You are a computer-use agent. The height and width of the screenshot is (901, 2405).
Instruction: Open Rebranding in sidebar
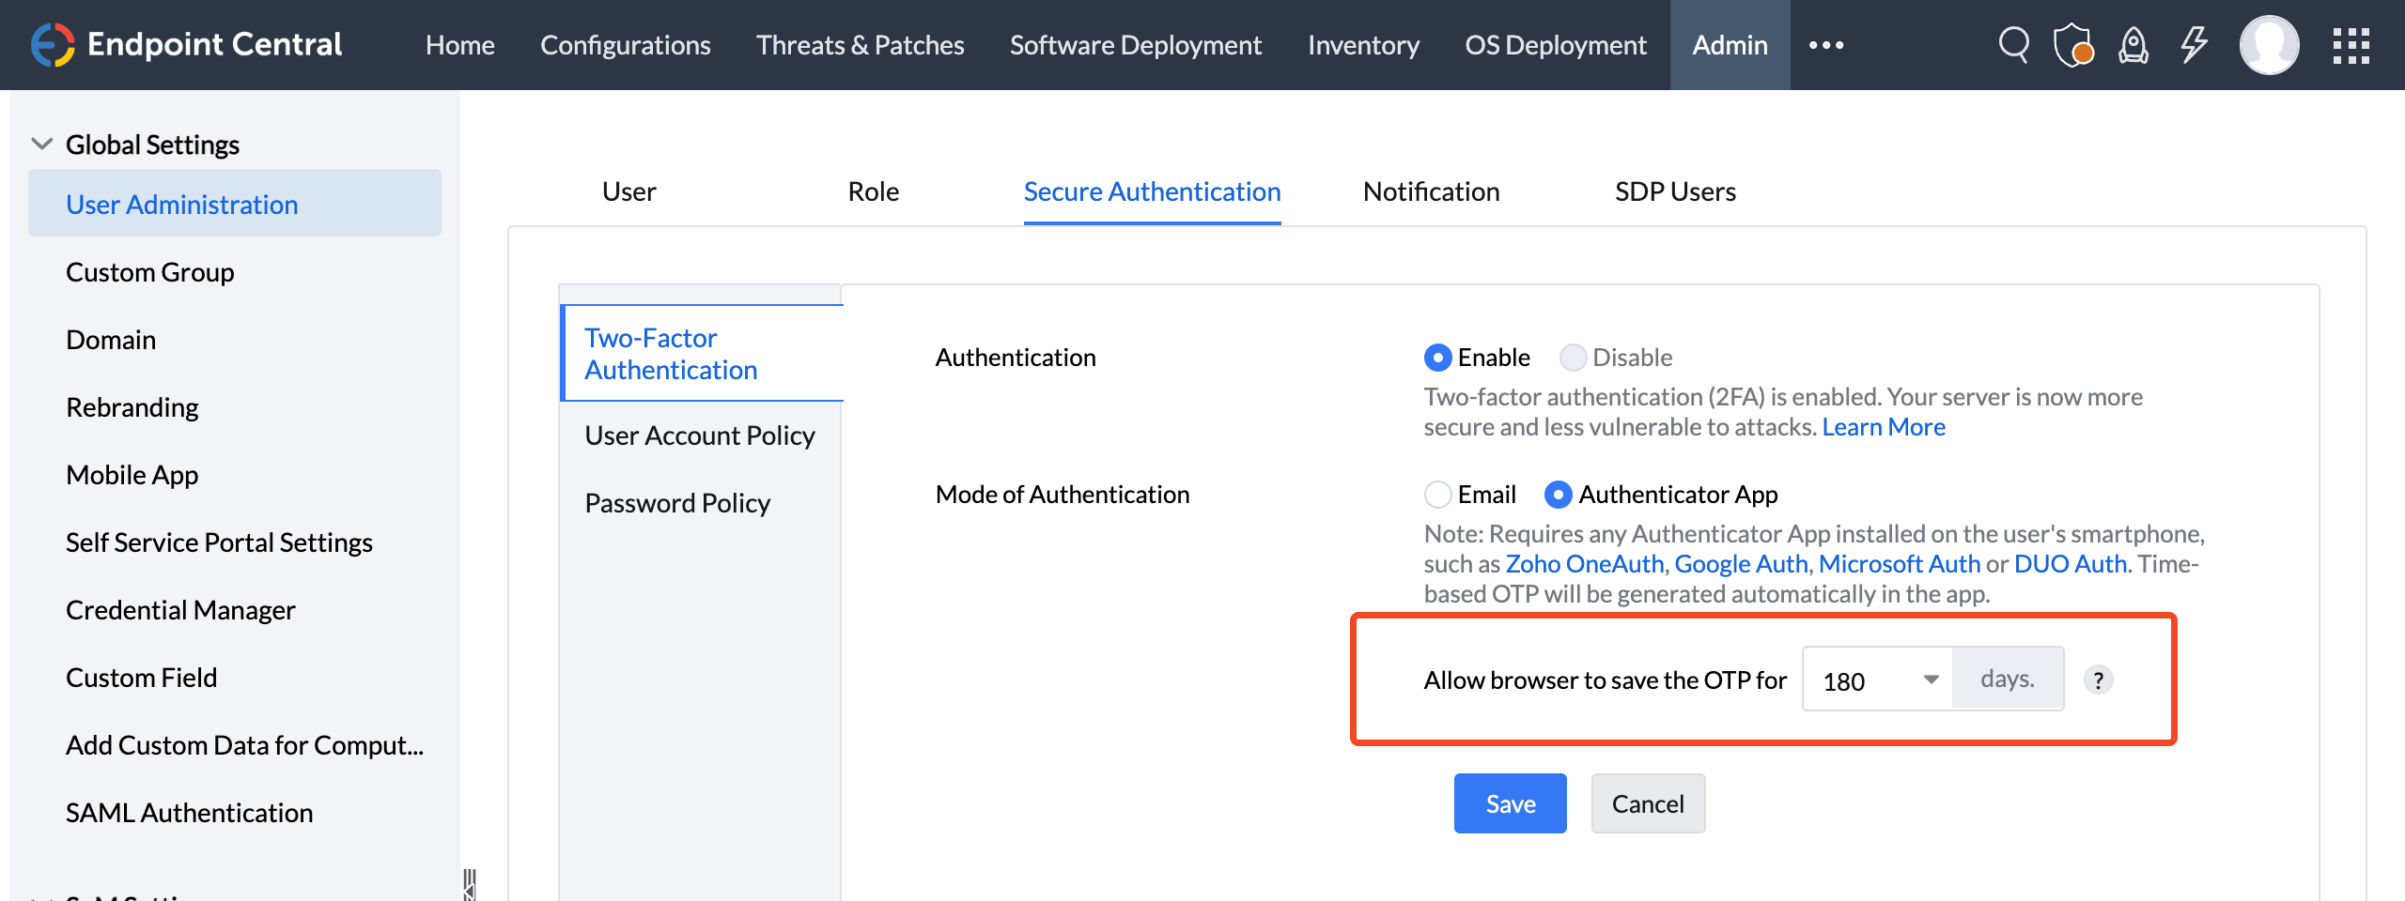pos(132,407)
